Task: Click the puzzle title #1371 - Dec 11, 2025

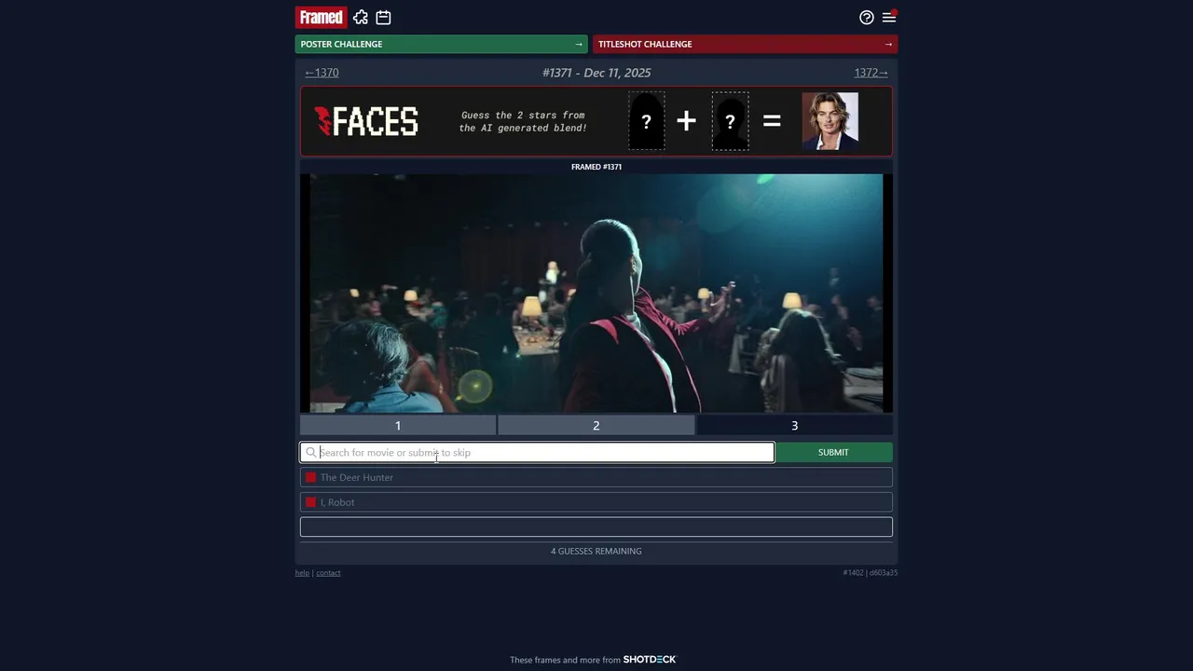Action: (x=596, y=73)
